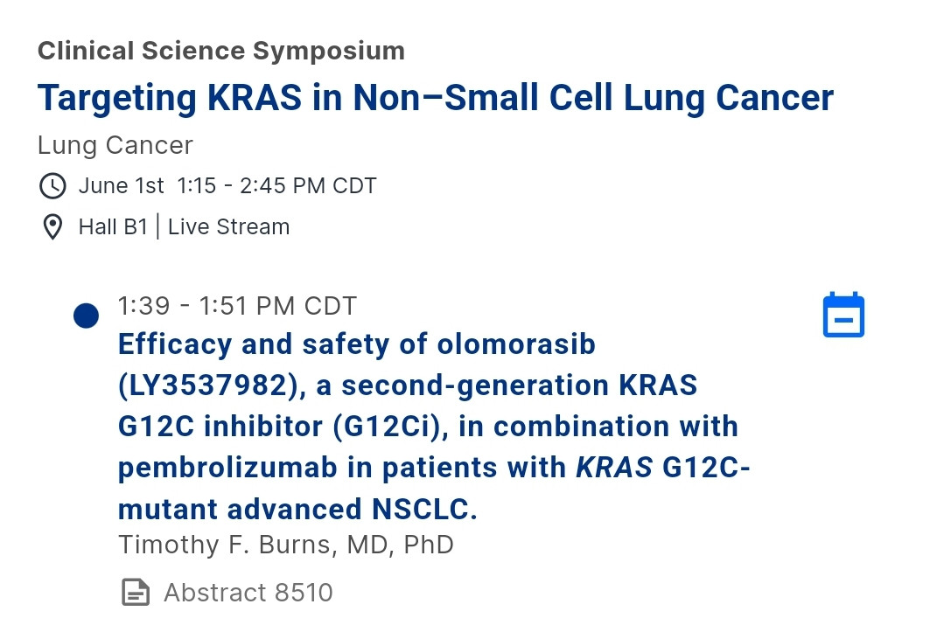The image size is (944, 625).
Task: Click the June 1st 1:15 - 2:45 PM CDT time
Action: coord(227,186)
